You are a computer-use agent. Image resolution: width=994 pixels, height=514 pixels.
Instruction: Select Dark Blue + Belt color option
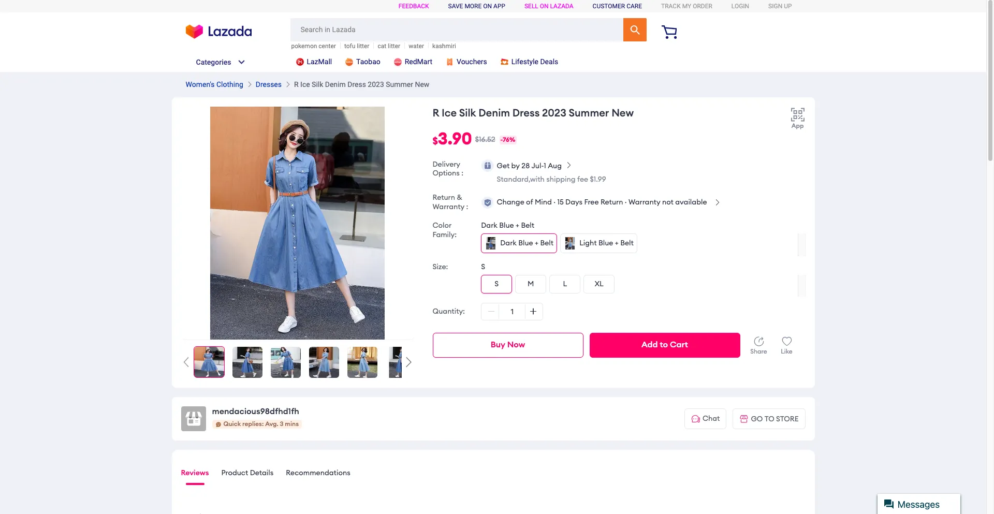pyautogui.click(x=519, y=243)
